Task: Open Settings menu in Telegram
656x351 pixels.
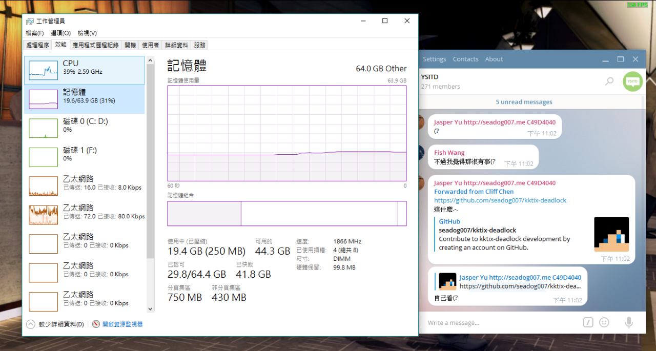Action: click(x=435, y=59)
